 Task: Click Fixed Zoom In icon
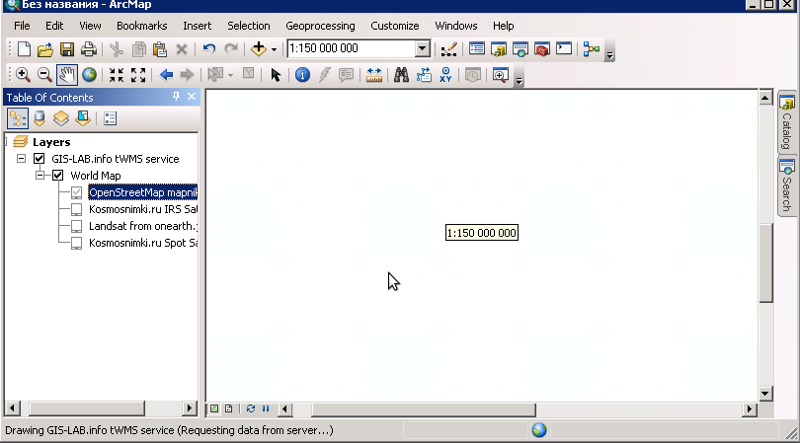117,75
